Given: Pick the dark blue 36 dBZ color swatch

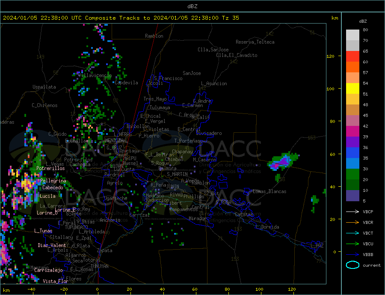Looking at the screenshot, I should pos(352,153).
